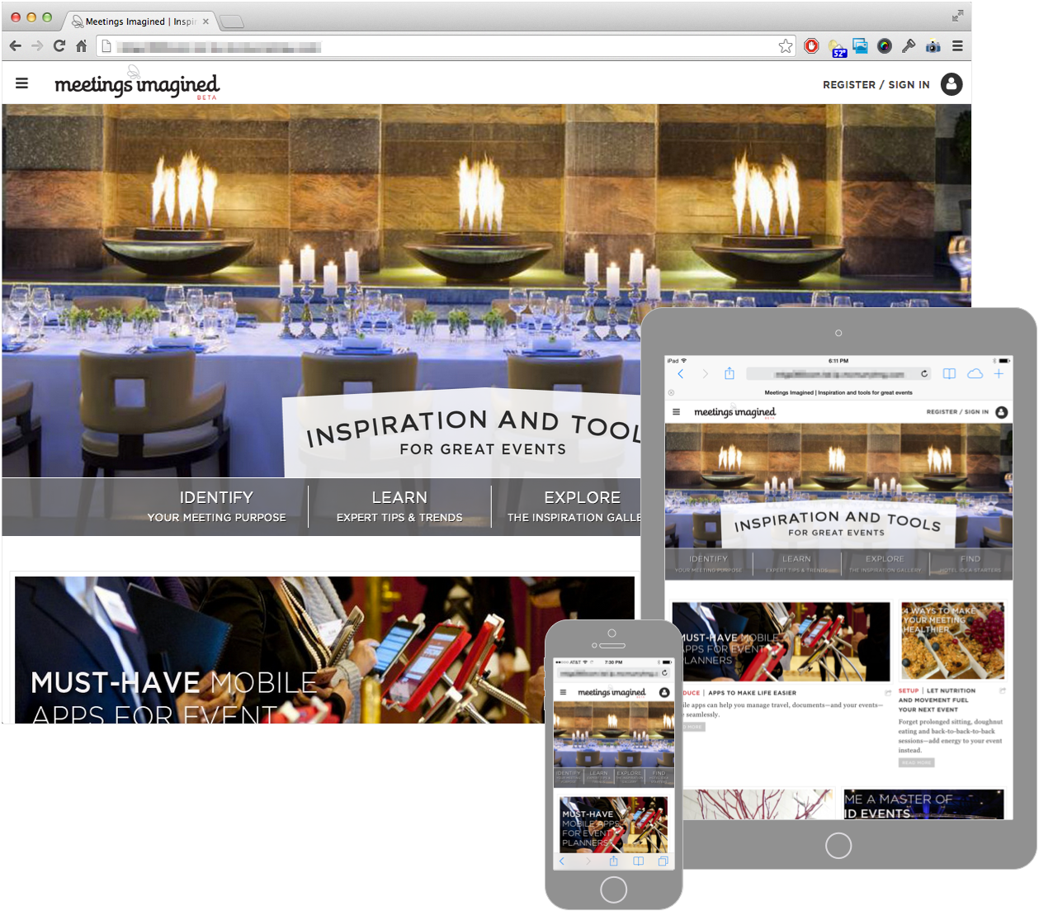The image size is (1039, 911).
Task: Open 4 Ways to Make Meeting Healthier thumbnail on iPad
Action: coord(952,641)
